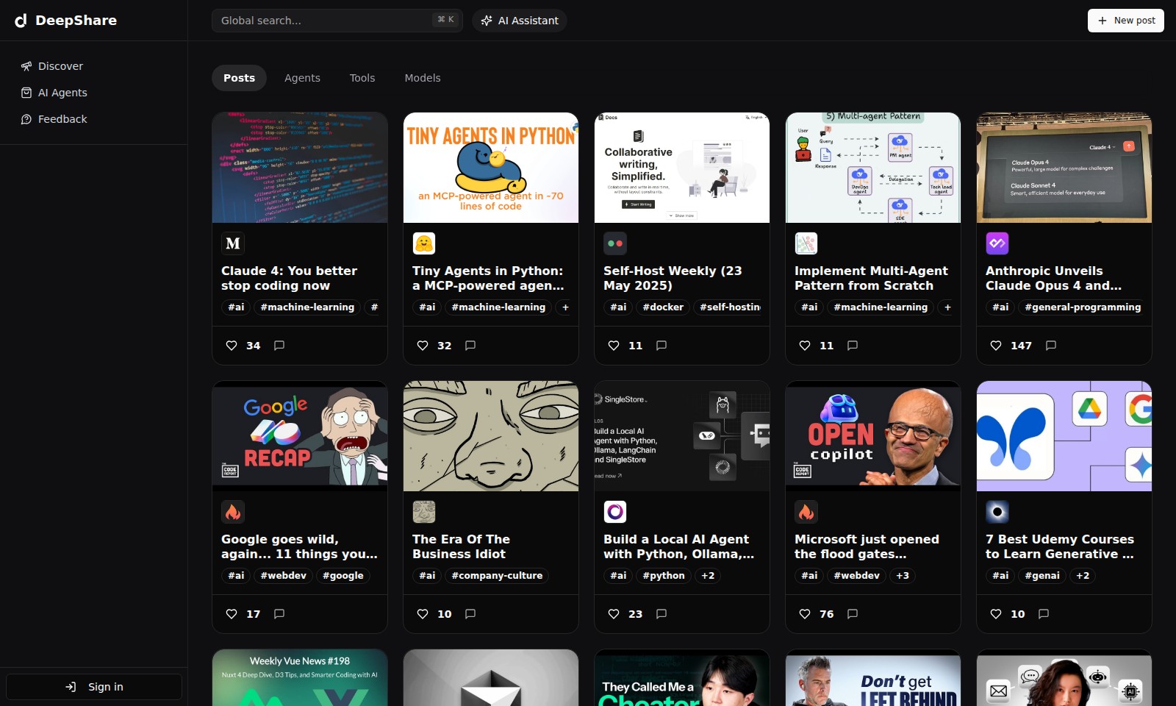The width and height of the screenshot is (1176, 706).
Task: Create a New post
Action: click(1125, 21)
